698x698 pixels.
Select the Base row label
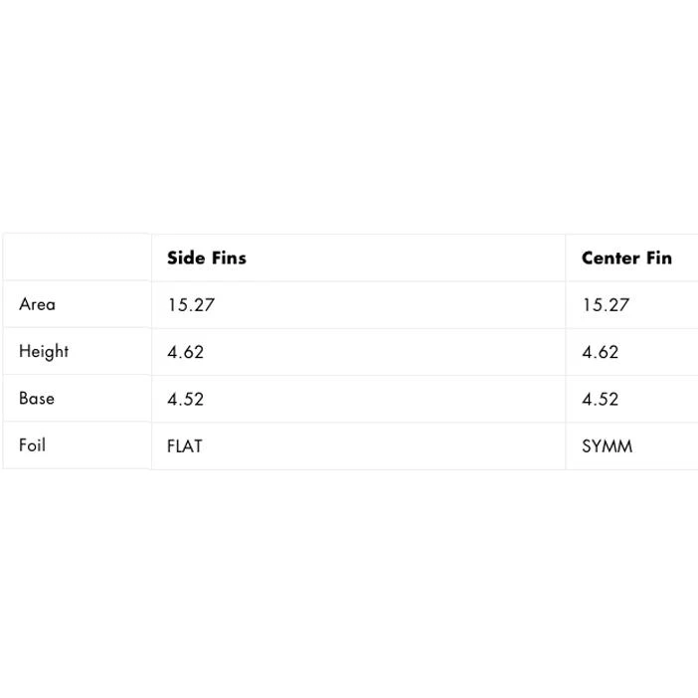click(37, 398)
